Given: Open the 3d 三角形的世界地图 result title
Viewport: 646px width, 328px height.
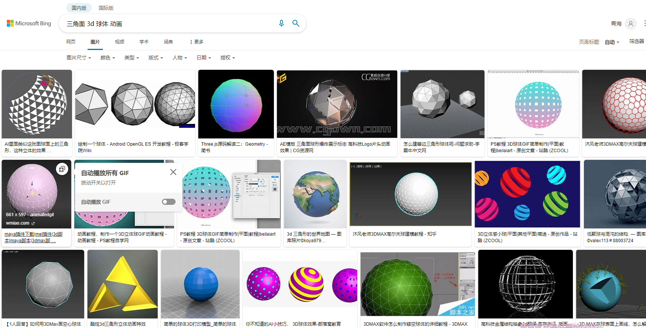Looking at the screenshot, I should pyautogui.click(x=314, y=237).
